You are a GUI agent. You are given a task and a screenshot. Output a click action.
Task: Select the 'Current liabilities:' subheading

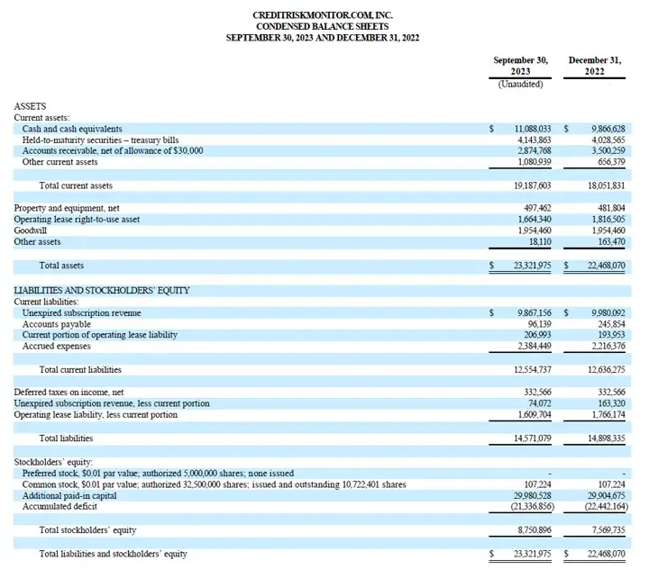[46, 302]
